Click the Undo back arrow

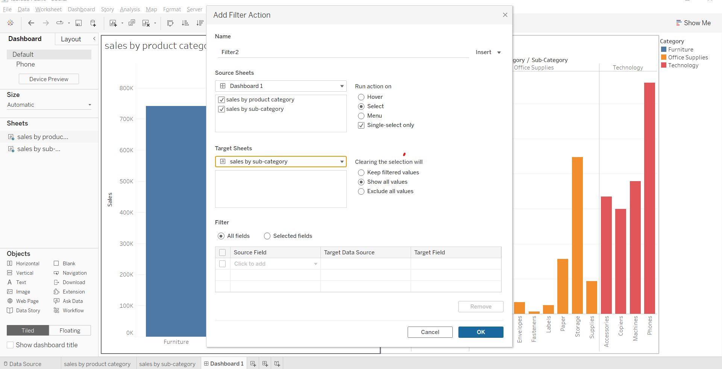pos(31,23)
